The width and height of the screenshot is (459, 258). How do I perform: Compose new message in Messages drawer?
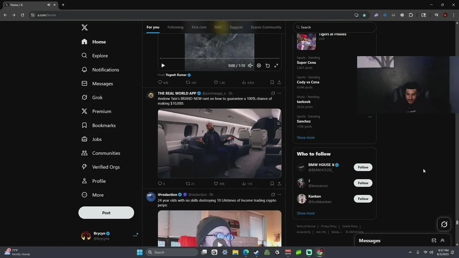tap(434, 240)
